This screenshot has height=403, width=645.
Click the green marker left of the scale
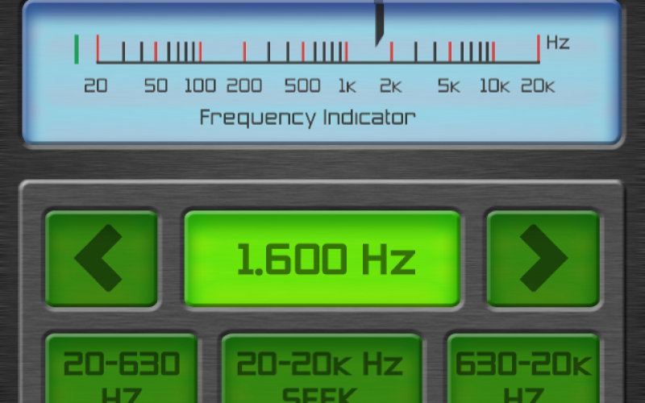(x=77, y=49)
